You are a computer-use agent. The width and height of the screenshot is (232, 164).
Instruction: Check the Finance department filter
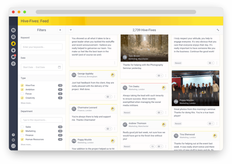[x=22, y=135]
